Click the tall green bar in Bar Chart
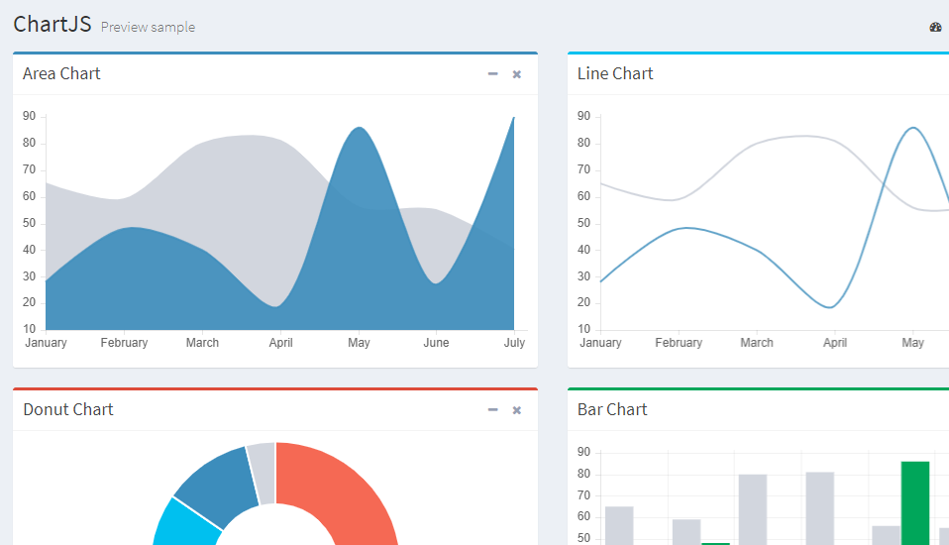 (x=915, y=502)
